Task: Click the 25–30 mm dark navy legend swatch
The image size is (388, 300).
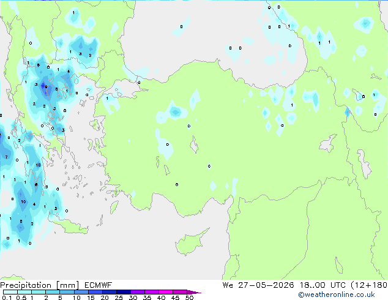Action: point(123,292)
